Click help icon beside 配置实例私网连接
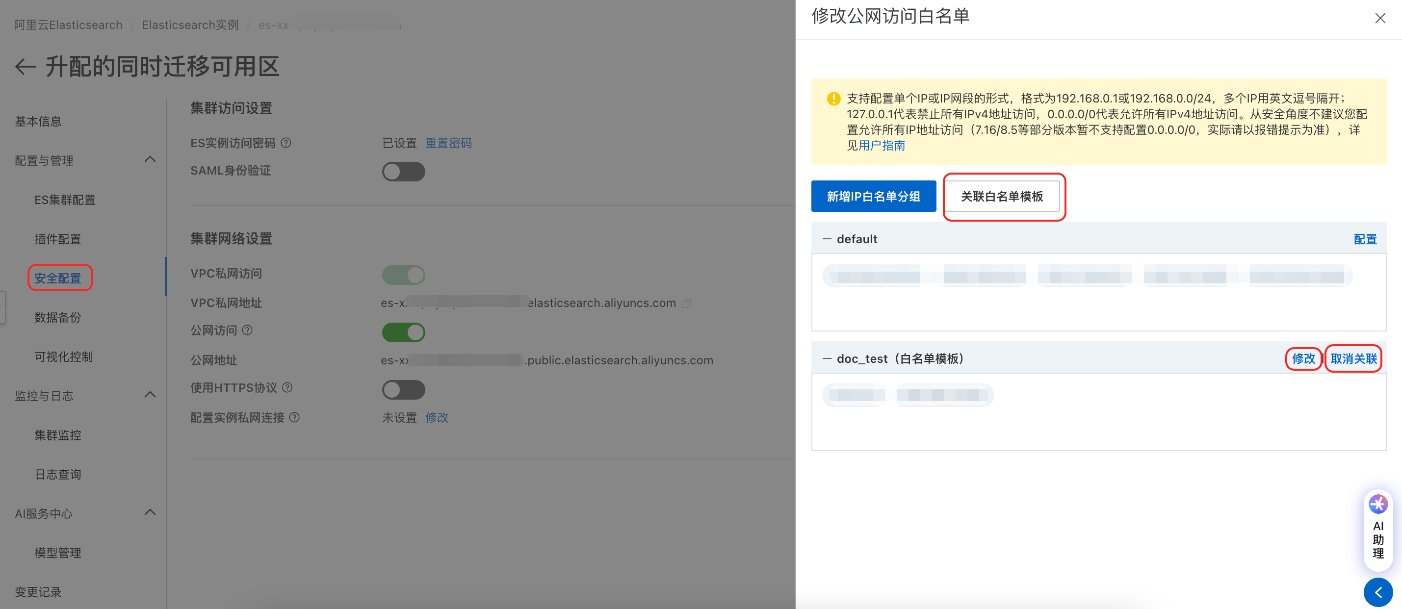 click(x=294, y=417)
